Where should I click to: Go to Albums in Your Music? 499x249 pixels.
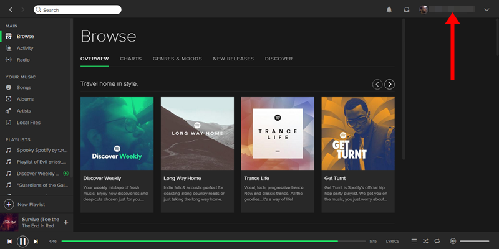25,99
